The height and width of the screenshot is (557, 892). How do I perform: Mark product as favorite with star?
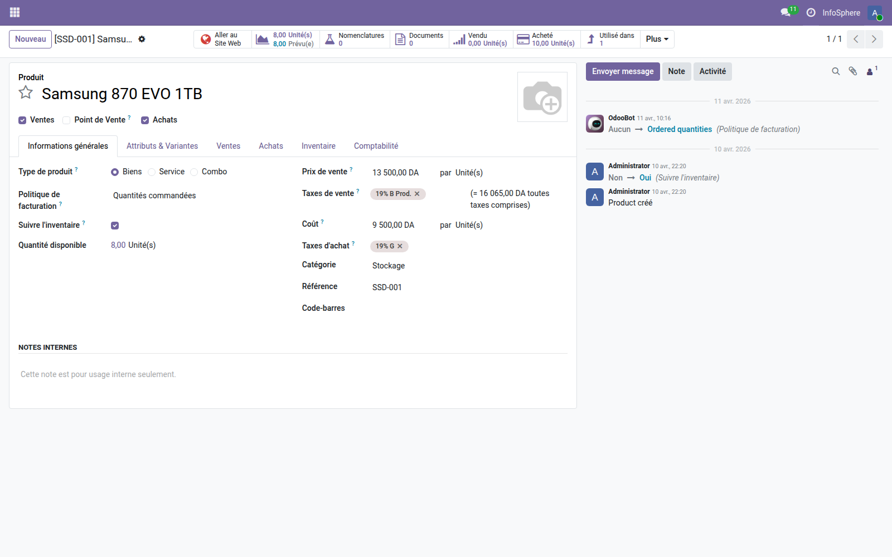26,93
